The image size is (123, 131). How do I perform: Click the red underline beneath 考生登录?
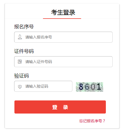tap(62, 19)
